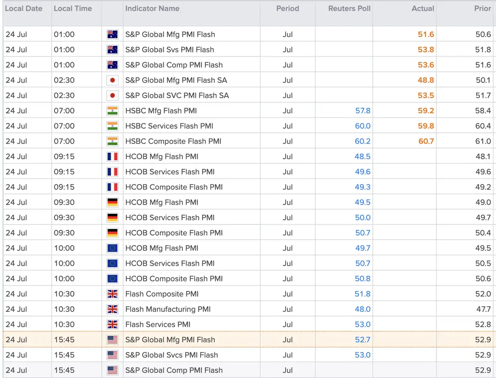Click France flag beside HCOB Composite Flash PMI
Viewport: 496px width, 378px height.
tap(112, 187)
